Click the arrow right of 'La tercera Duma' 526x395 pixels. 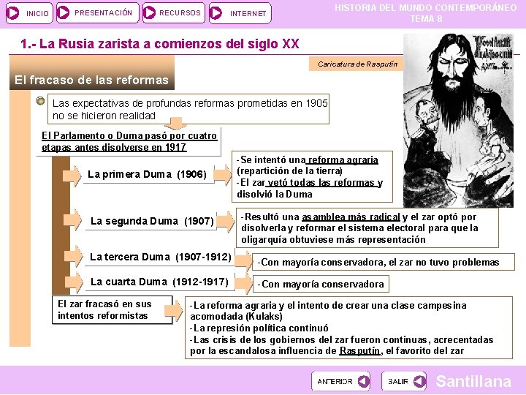coord(243,260)
